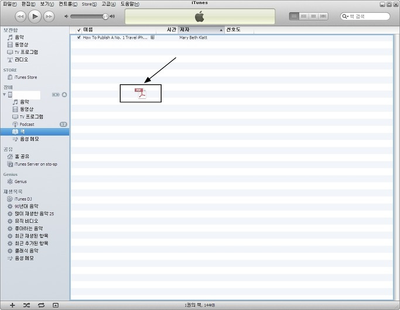Click the device battery indicator icon
400x310 pixels.
(56, 95)
